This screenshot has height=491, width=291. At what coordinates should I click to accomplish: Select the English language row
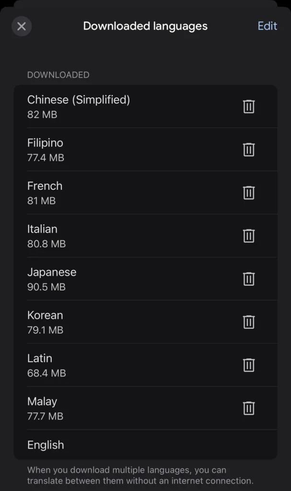(x=46, y=445)
